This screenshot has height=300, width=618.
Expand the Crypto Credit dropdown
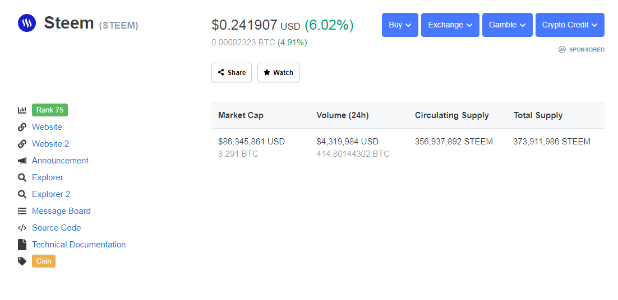point(570,25)
